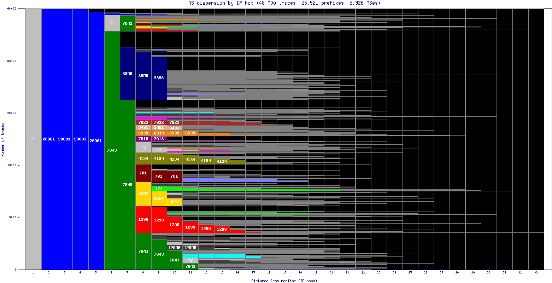Screen dimensions: 552x283
Task: Click the blue 20001 block at hop 2
Action: tap(49, 139)
